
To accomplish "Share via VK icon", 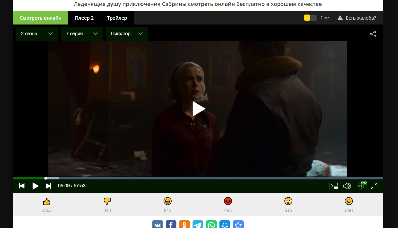I will coord(158,224).
